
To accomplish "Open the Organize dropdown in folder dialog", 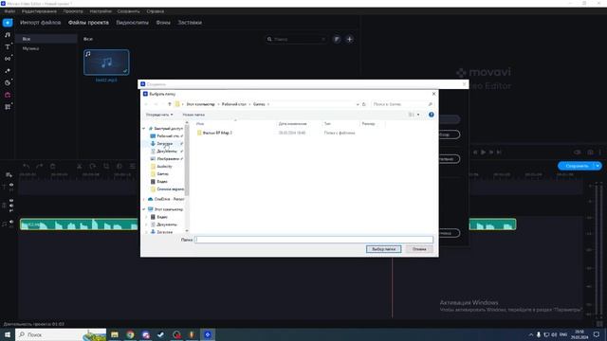I will point(159,115).
